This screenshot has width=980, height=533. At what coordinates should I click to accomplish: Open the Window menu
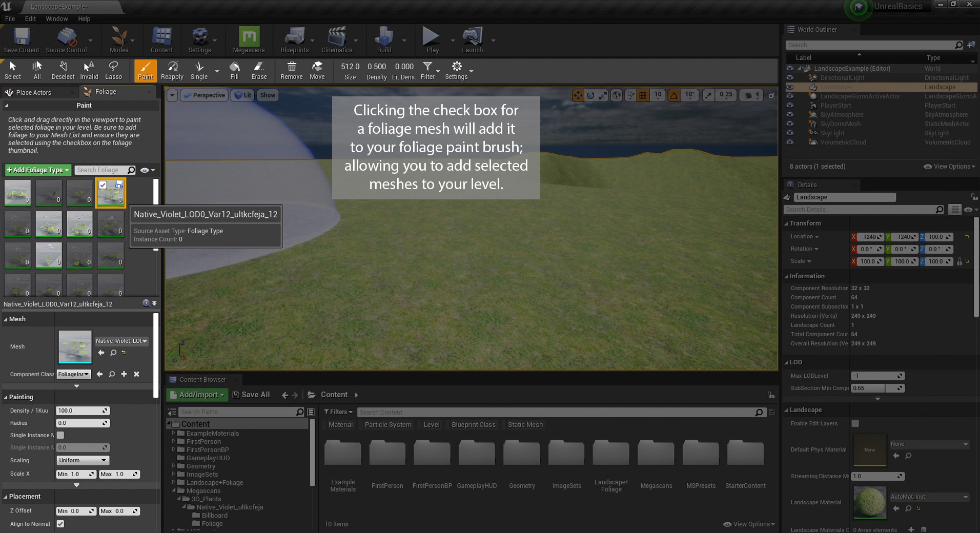tap(56, 18)
